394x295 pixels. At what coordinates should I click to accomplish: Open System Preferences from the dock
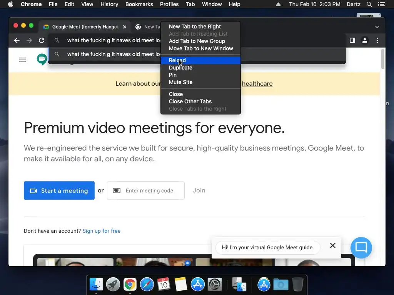coord(214,285)
